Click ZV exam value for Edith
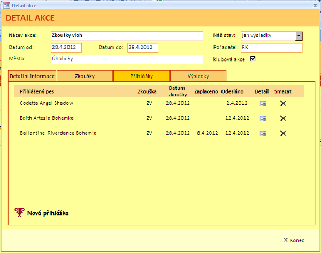The width and height of the screenshot is (321, 253). tap(149, 118)
